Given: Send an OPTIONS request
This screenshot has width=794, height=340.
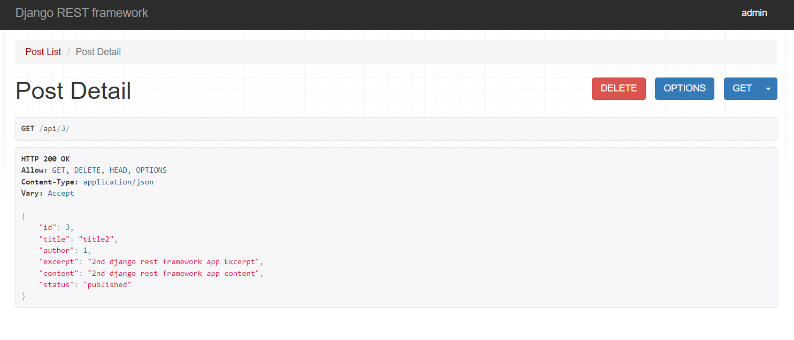Looking at the screenshot, I should coord(684,89).
